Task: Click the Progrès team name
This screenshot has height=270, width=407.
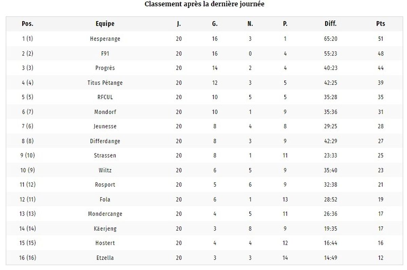Action: pyautogui.click(x=105, y=68)
